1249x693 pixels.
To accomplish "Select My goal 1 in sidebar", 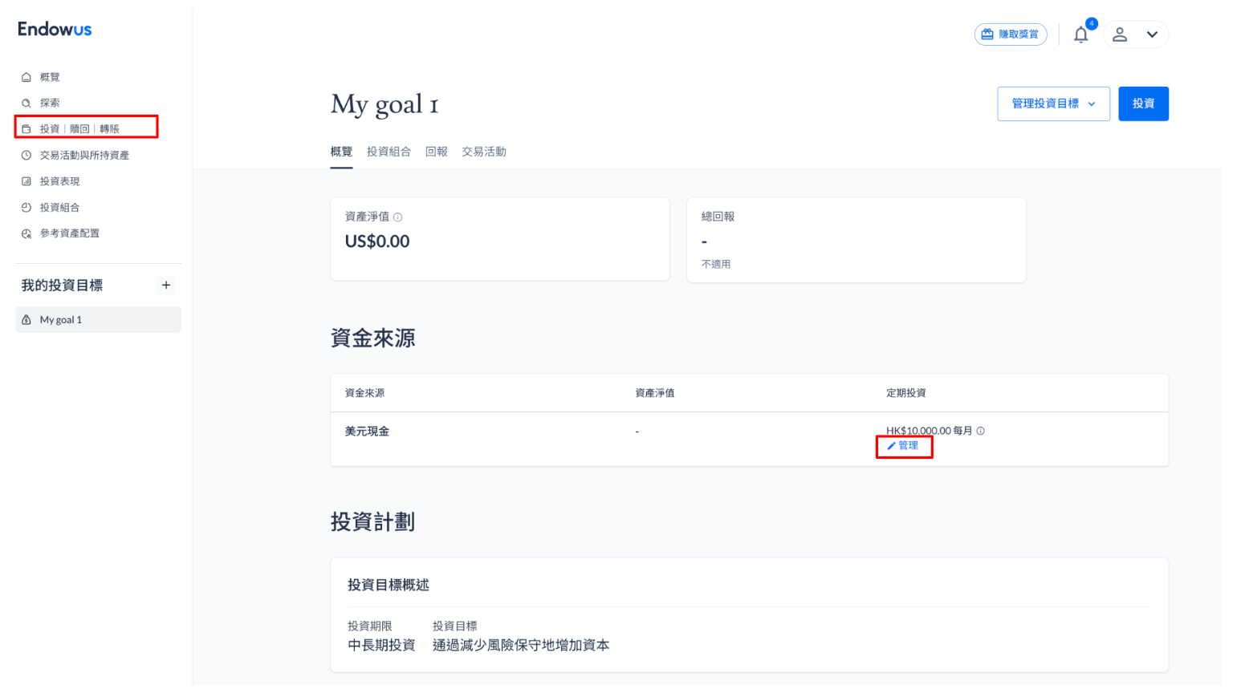I will 98,319.
